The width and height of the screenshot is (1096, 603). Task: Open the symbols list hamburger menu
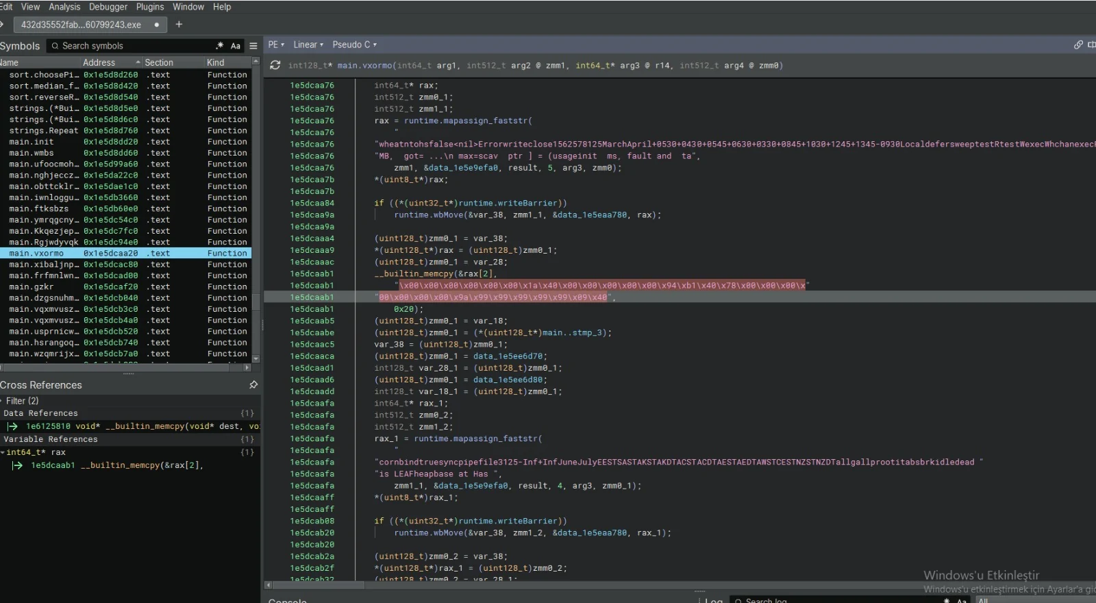pyautogui.click(x=253, y=46)
